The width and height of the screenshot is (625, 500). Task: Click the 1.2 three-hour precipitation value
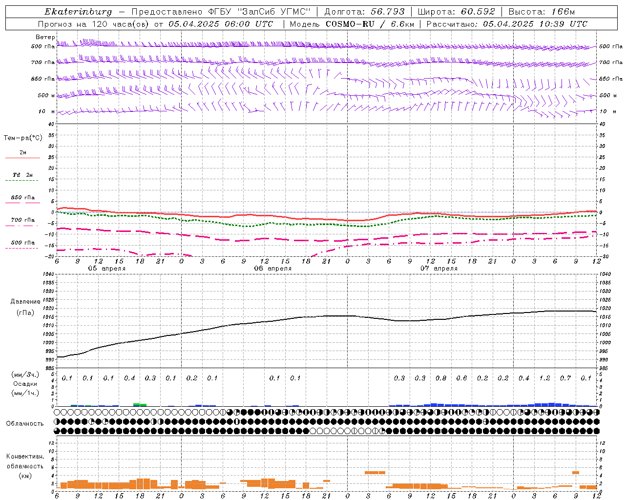click(544, 378)
